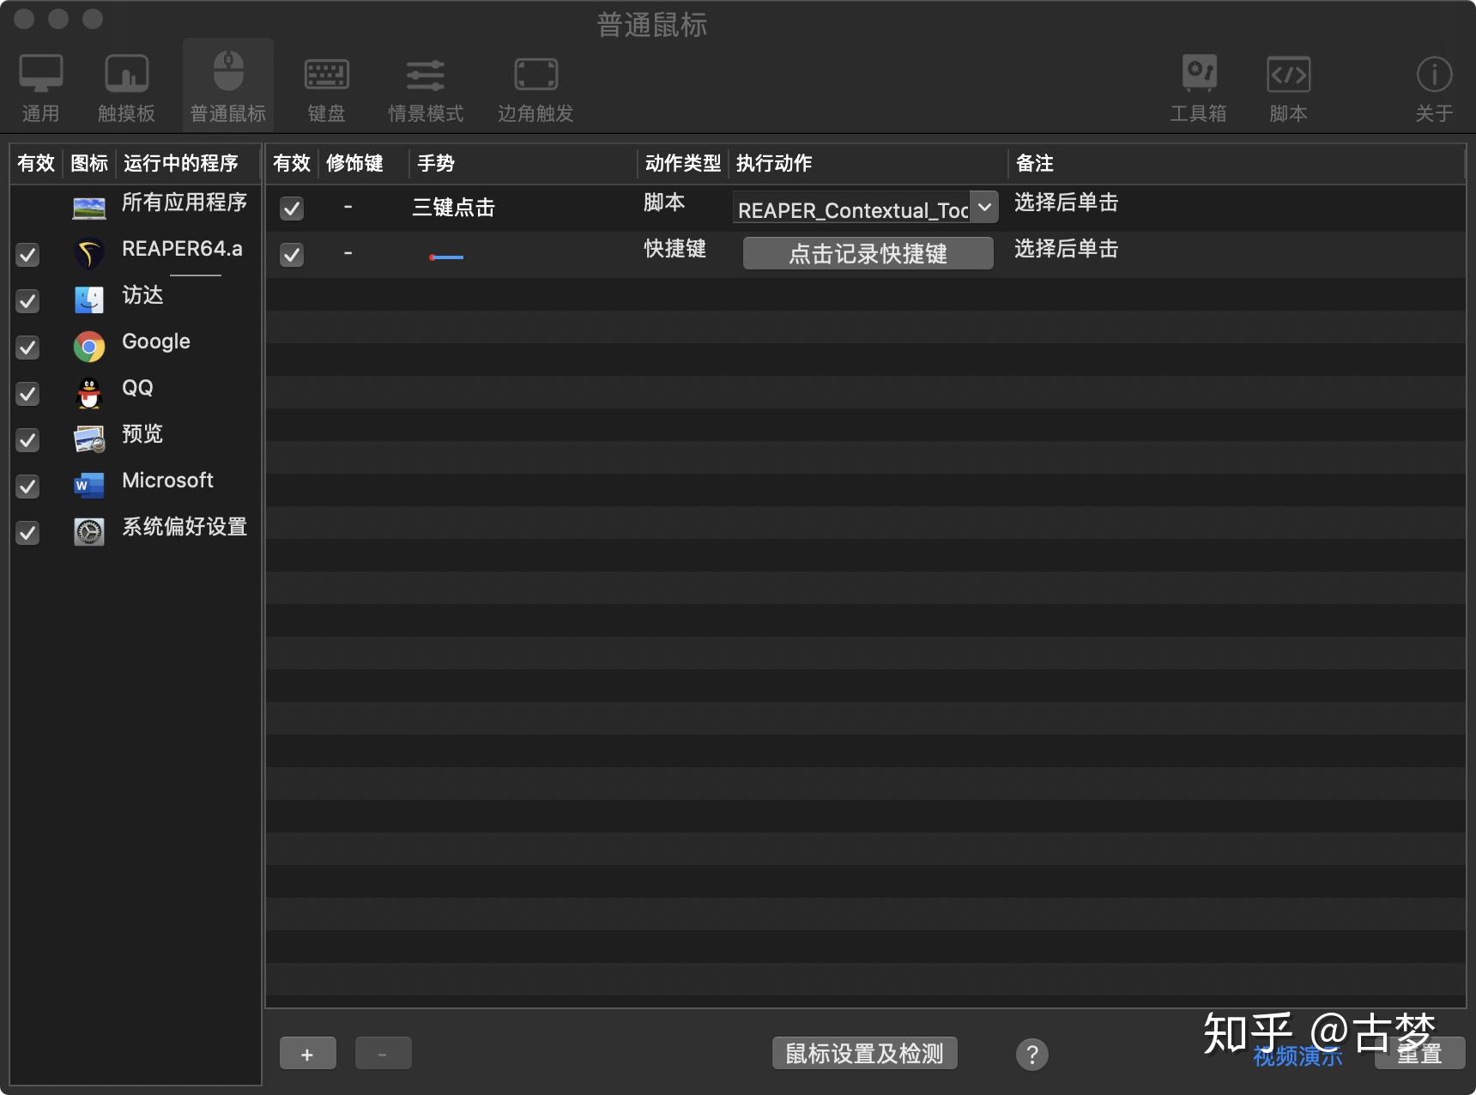This screenshot has width=1476, height=1095.
Task: Switch to the 普通鼠标 tab
Action: [227, 84]
